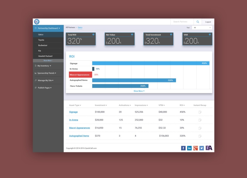The image size is (247, 178).
Task: Sort the table by the ROI column header
Action: 182,105
